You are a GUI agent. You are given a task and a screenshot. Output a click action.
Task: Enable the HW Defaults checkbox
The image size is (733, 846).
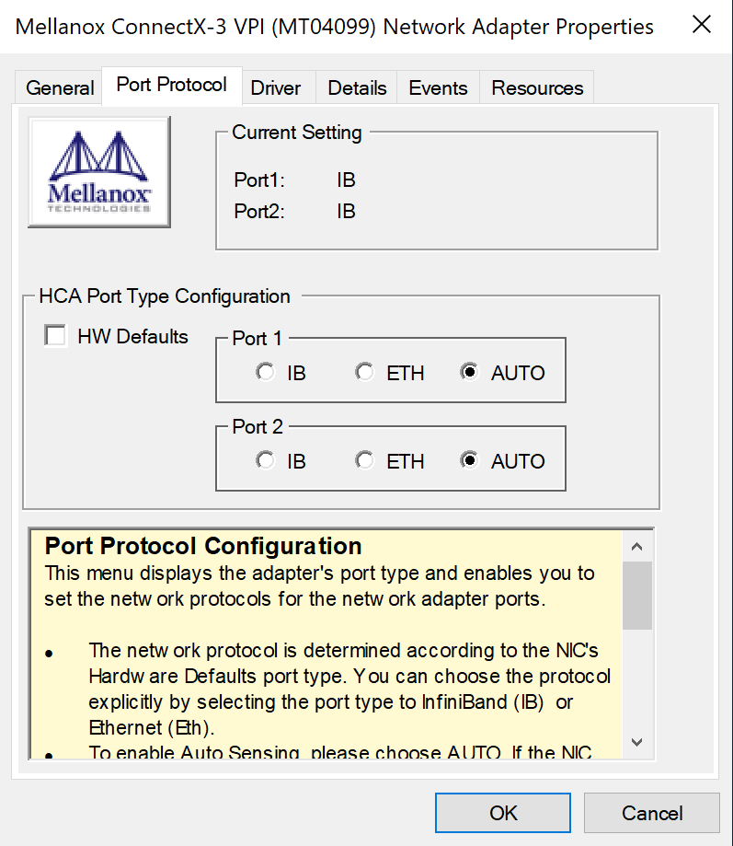coord(56,336)
